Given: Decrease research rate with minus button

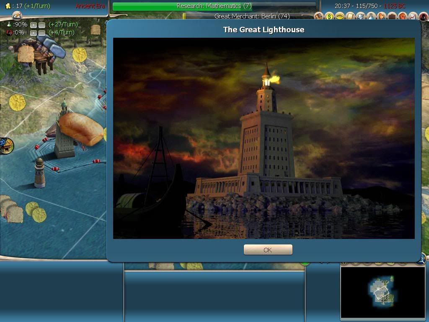Looking at the screenshot, I should [x=42, y=25].
